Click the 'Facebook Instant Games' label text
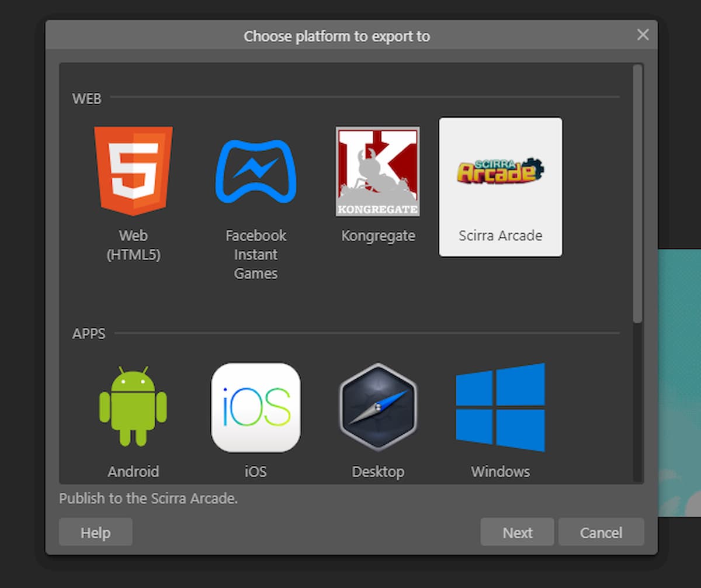Viewport: 701px width, 588px height. [256, 255]
